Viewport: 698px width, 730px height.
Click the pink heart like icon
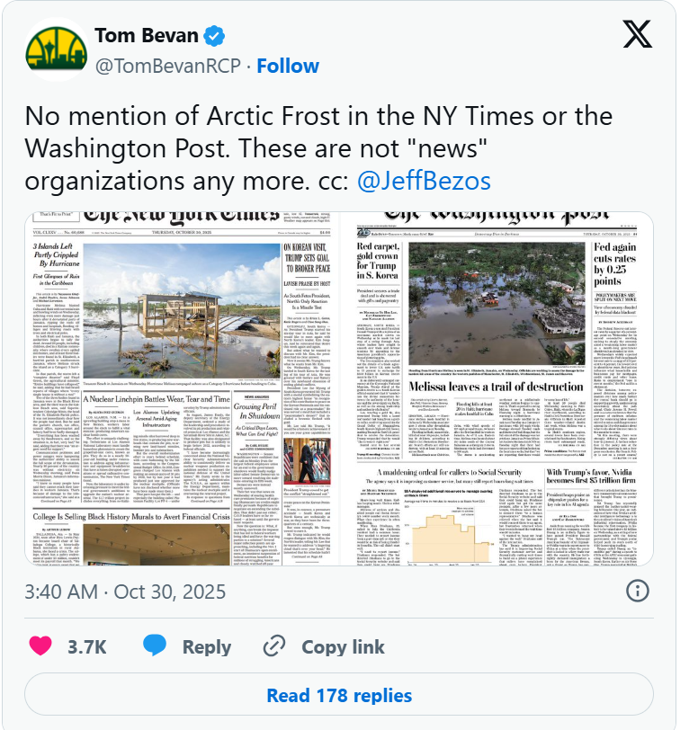42,646
